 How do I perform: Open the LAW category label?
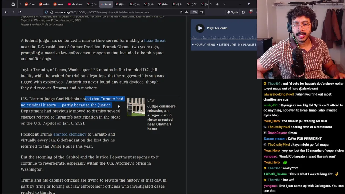point(151,100)
